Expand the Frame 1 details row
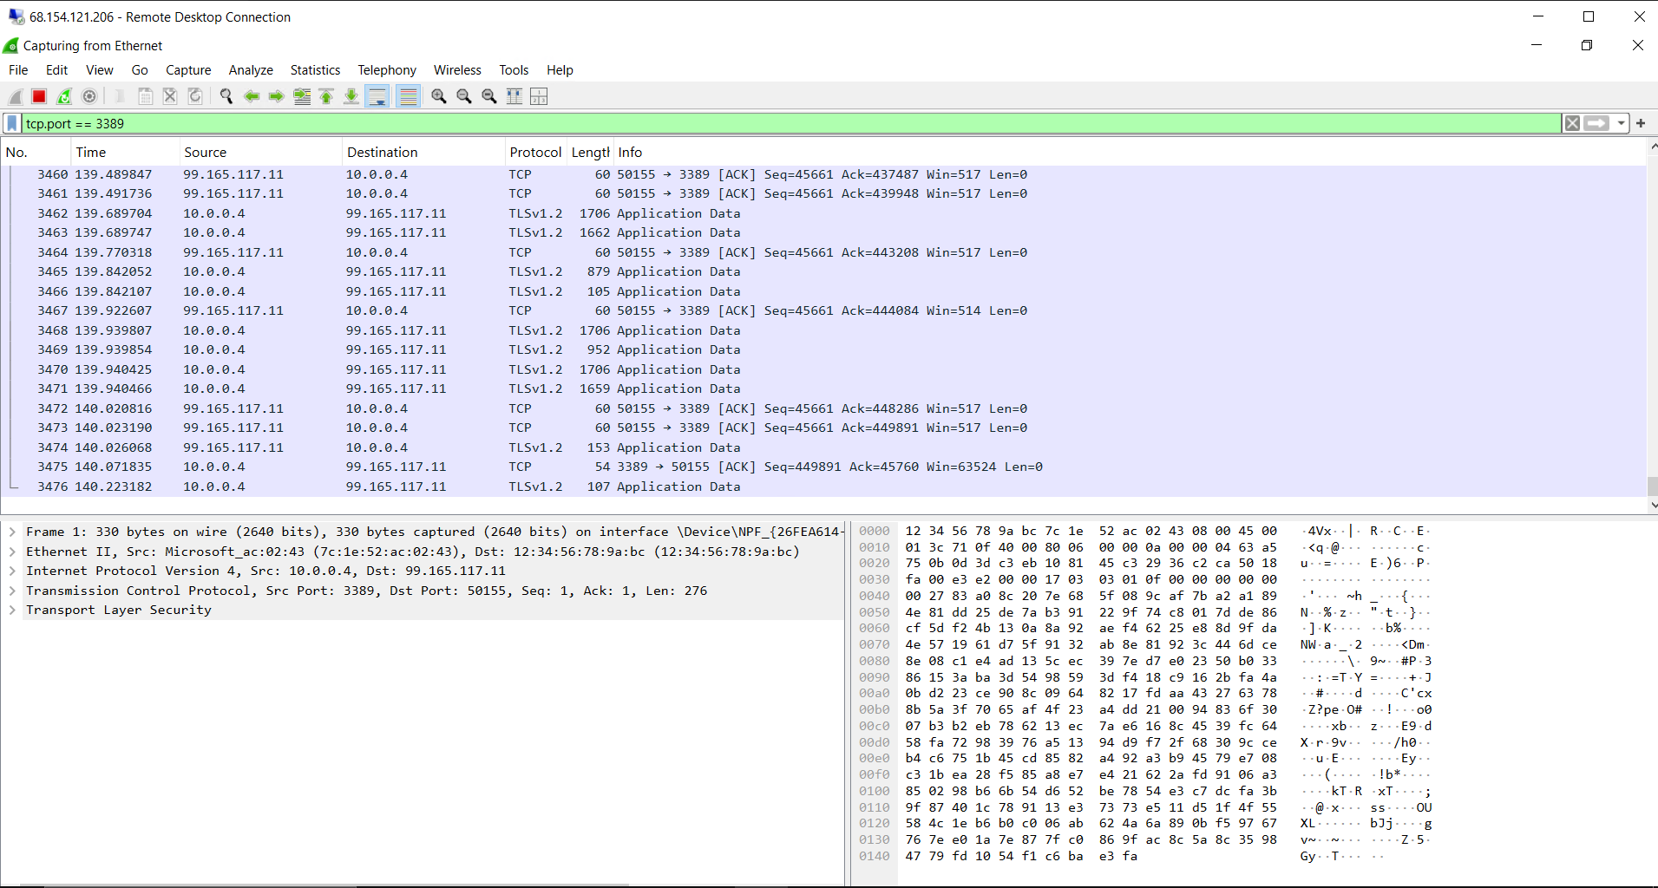 point(12,532)
